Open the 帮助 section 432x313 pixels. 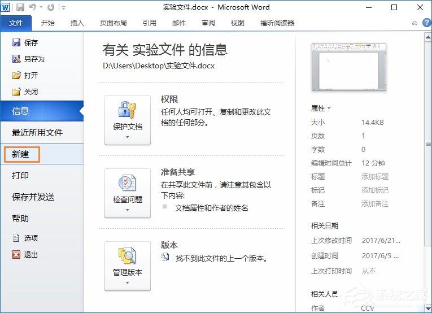tap(42, 219)
